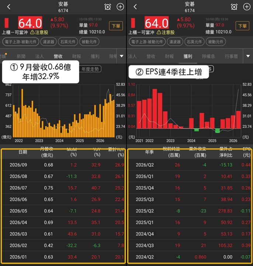Add stock to watchlist in right panel
The image size is (253, 266).
click(x=247, y=7)
